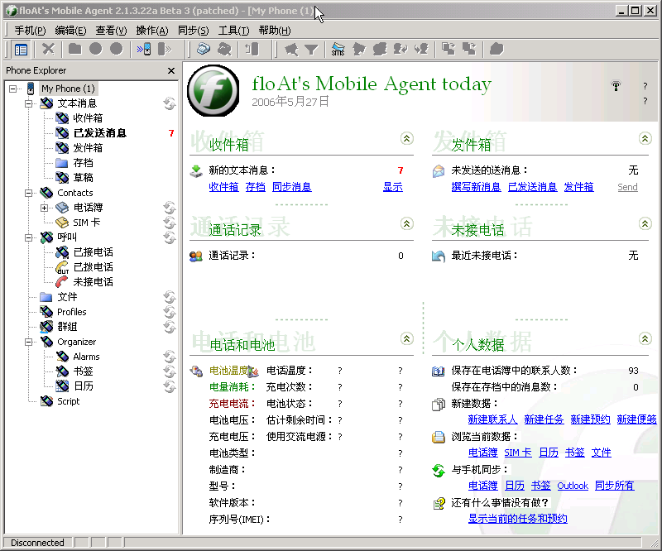662x551 pixels.
Task: Open the 编辑(E) menu
Action: click(x=70, y=31)
